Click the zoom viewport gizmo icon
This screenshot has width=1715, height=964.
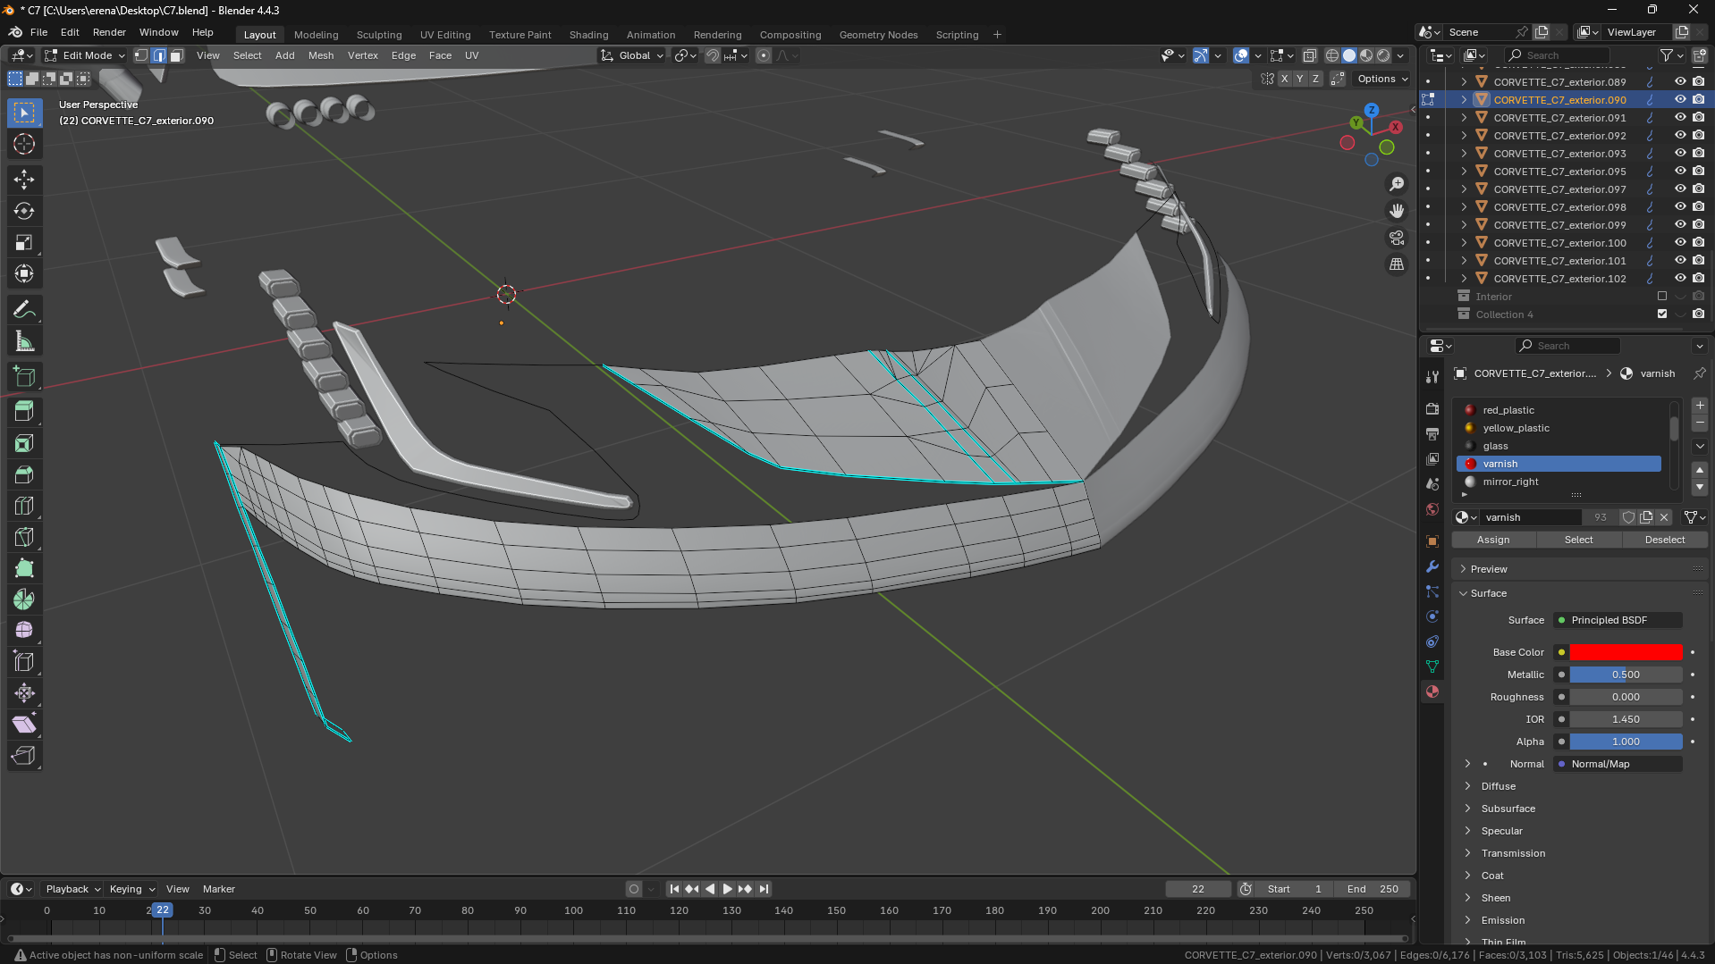click(1397, 184)
